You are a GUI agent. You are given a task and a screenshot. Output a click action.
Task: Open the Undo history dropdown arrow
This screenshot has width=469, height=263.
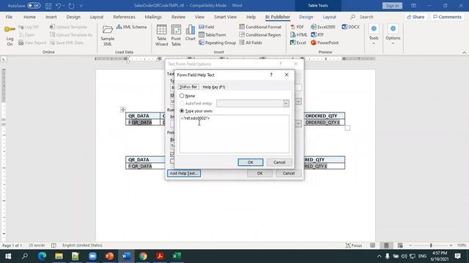(x=64, y=6)
